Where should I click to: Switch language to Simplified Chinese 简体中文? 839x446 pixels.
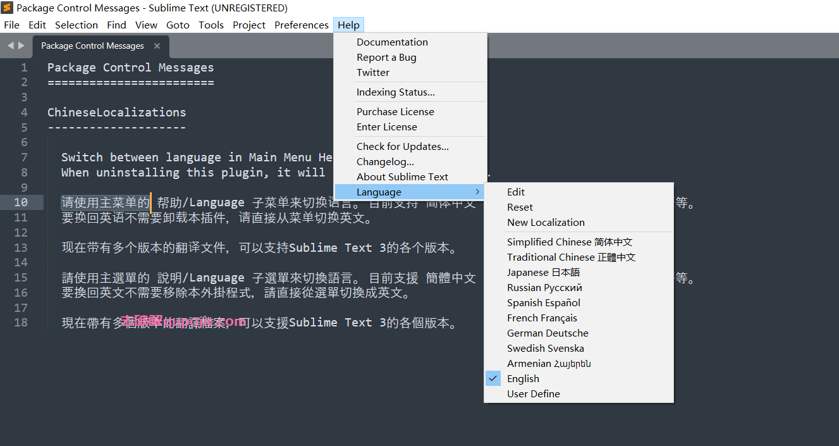pyautogui.click(x=579, y=242)
